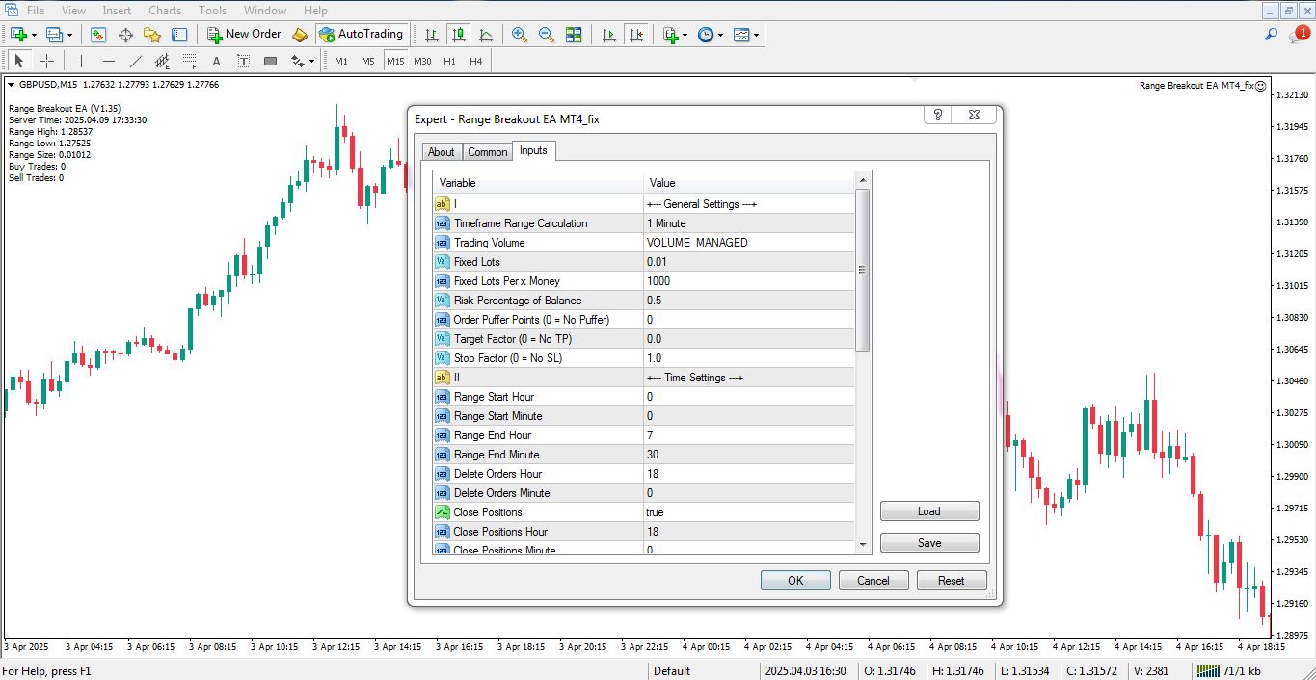
Task: Expand the arrow objects dropdown
Action: 310,61
